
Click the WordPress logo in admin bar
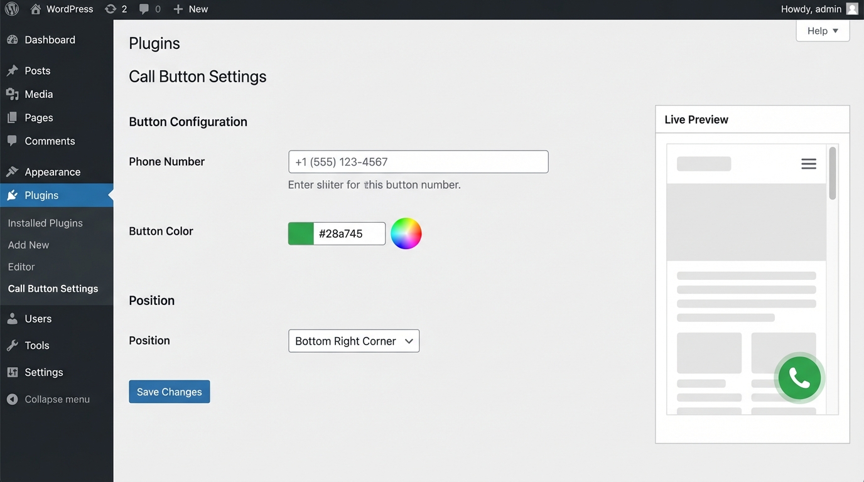tap(11, 9)
